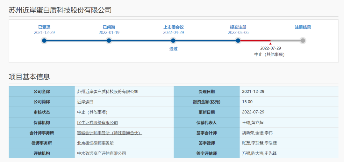This screenshot has height=162, width=344.
Task: Click the page title 苏州近岸蛋白质科技股份有限公司
Action: click(60, 10)
